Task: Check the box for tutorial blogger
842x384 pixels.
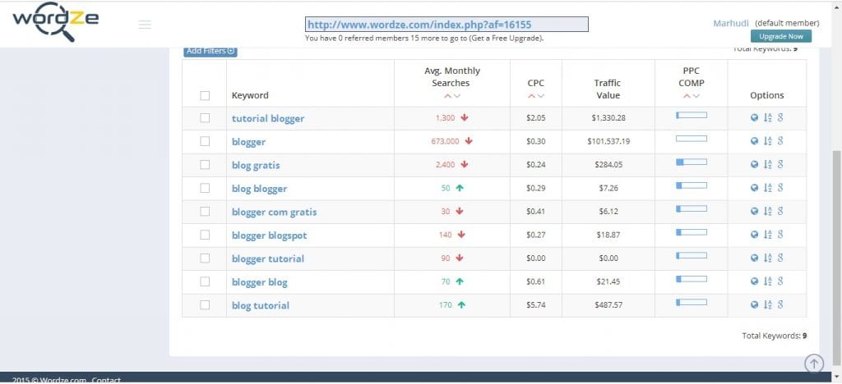Action: [x=205, y=118]
